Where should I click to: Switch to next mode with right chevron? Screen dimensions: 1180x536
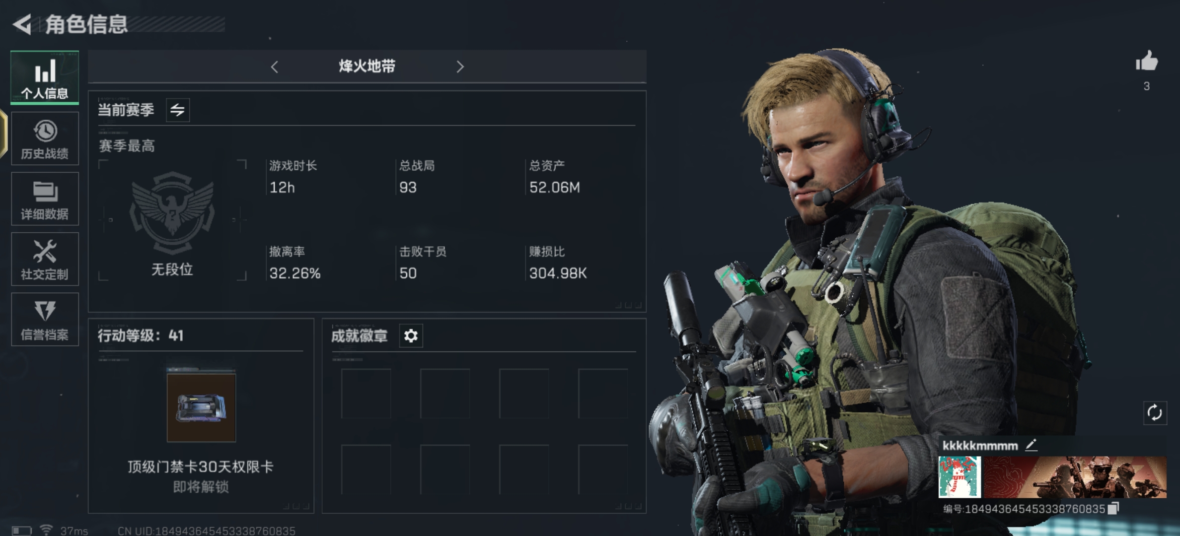coord(460,67)
